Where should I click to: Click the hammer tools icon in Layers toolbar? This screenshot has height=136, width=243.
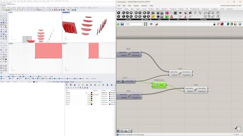(x=85, y=88)
